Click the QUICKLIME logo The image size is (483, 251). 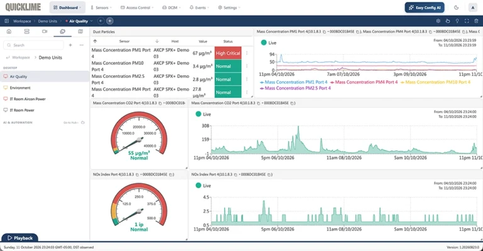click(x=23, y=7)
